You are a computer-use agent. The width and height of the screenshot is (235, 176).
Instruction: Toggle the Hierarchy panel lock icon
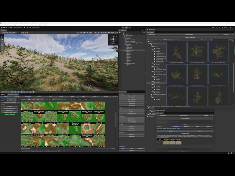click(x=142, y=30)
